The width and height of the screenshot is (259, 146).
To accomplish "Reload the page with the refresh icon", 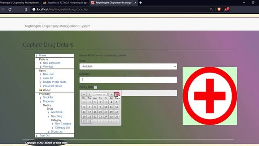I will (x=10, y=9).
